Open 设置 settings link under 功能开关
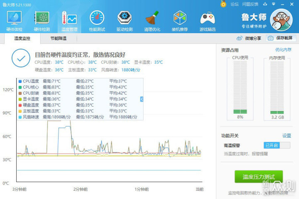This screenshot has width=299, height=199. coord(287,136)
